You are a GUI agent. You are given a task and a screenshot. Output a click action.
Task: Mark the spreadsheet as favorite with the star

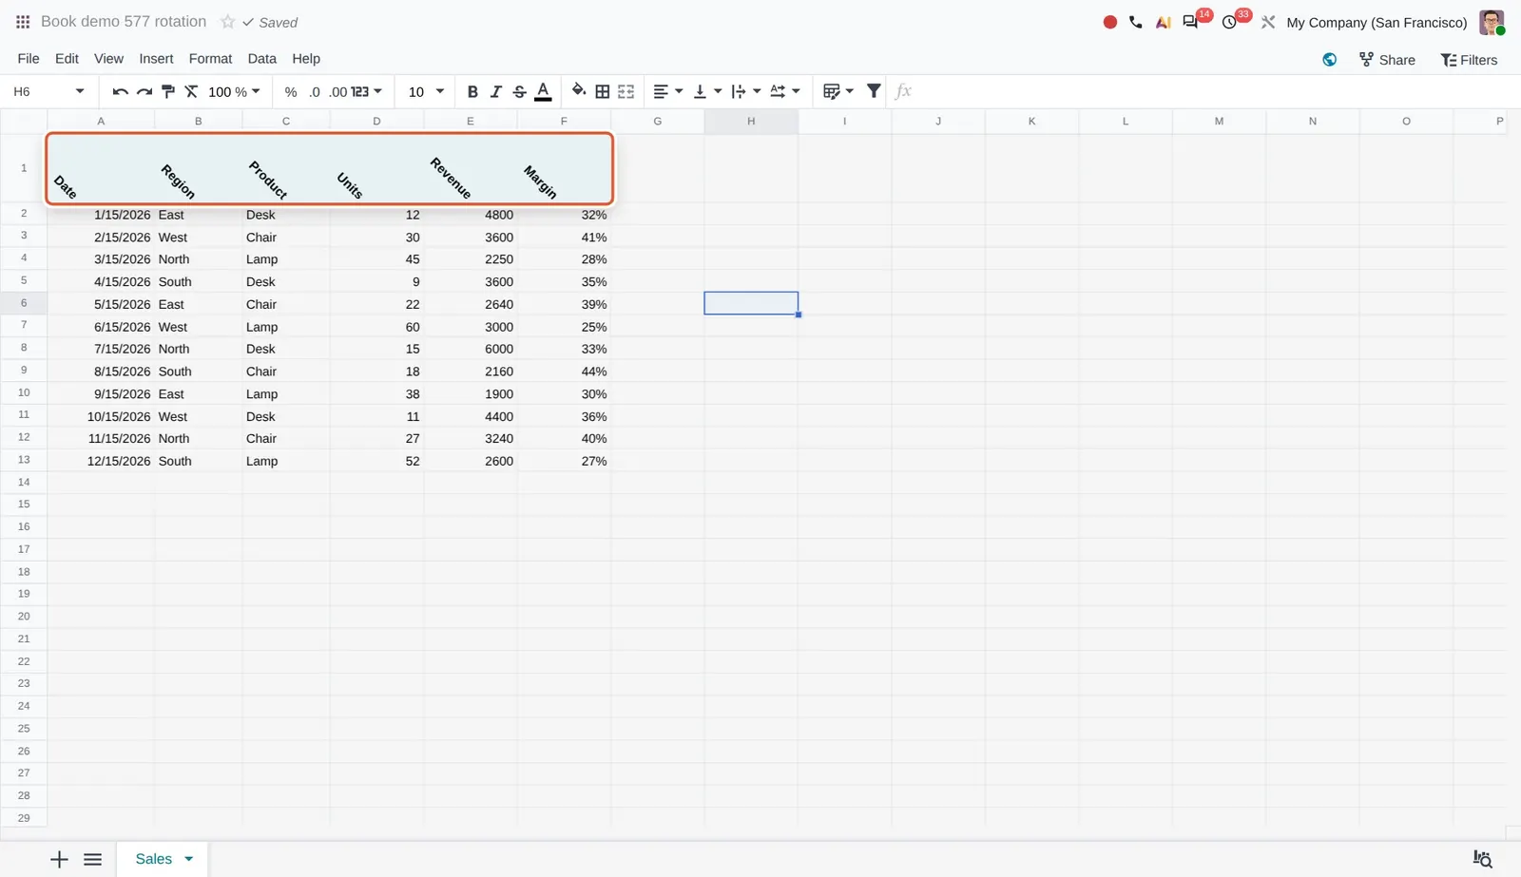[x=227, y=22]
